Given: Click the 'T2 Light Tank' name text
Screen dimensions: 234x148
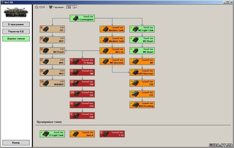Looking at the screenshot, I should 56,135.
